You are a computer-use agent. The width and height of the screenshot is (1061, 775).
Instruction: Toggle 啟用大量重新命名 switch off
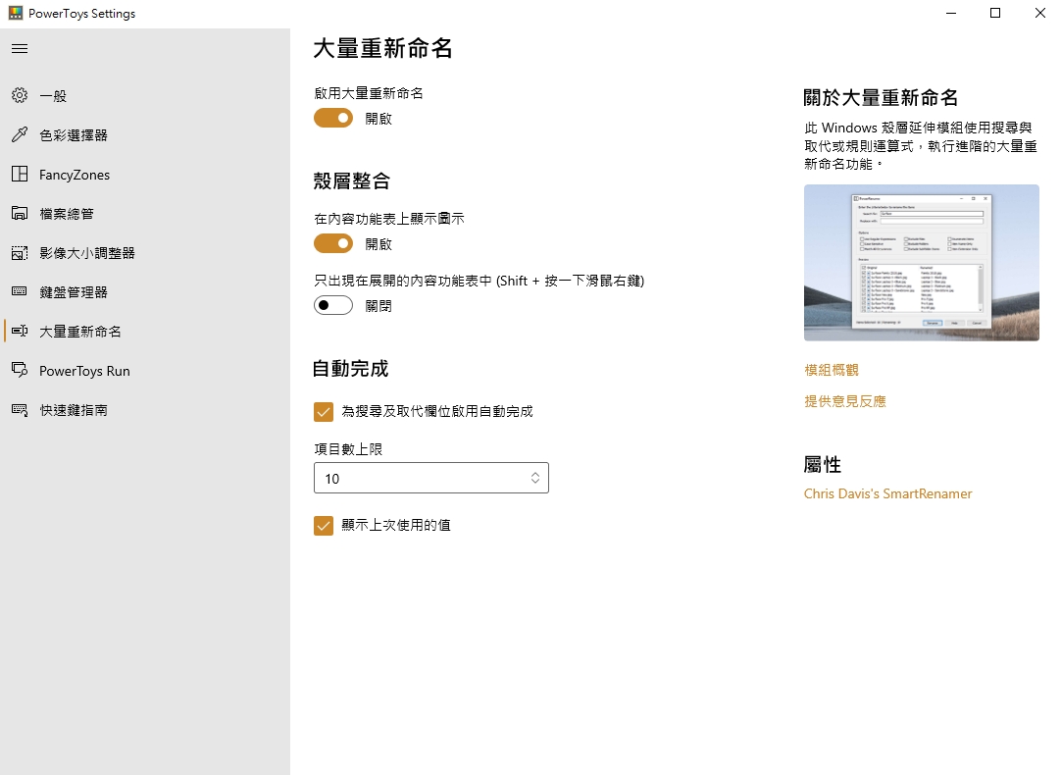[333, 118]
